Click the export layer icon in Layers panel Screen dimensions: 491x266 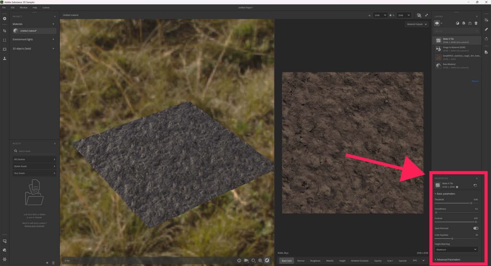[x=470, y=23]
